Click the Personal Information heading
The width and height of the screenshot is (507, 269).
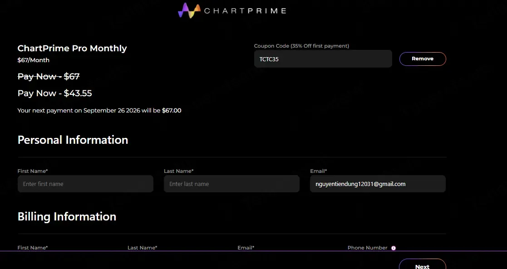73,140
